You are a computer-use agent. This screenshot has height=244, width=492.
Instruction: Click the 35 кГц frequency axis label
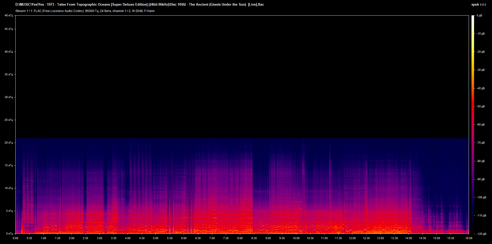[x=9, y=74]
